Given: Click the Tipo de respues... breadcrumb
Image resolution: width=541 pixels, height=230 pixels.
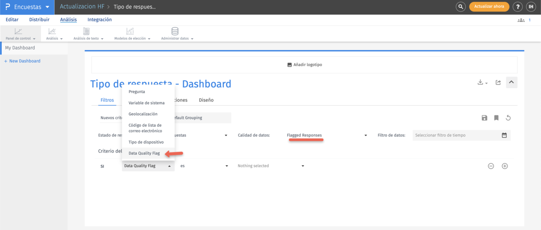Looking at the screenshot, I should [x=134, y=7].
